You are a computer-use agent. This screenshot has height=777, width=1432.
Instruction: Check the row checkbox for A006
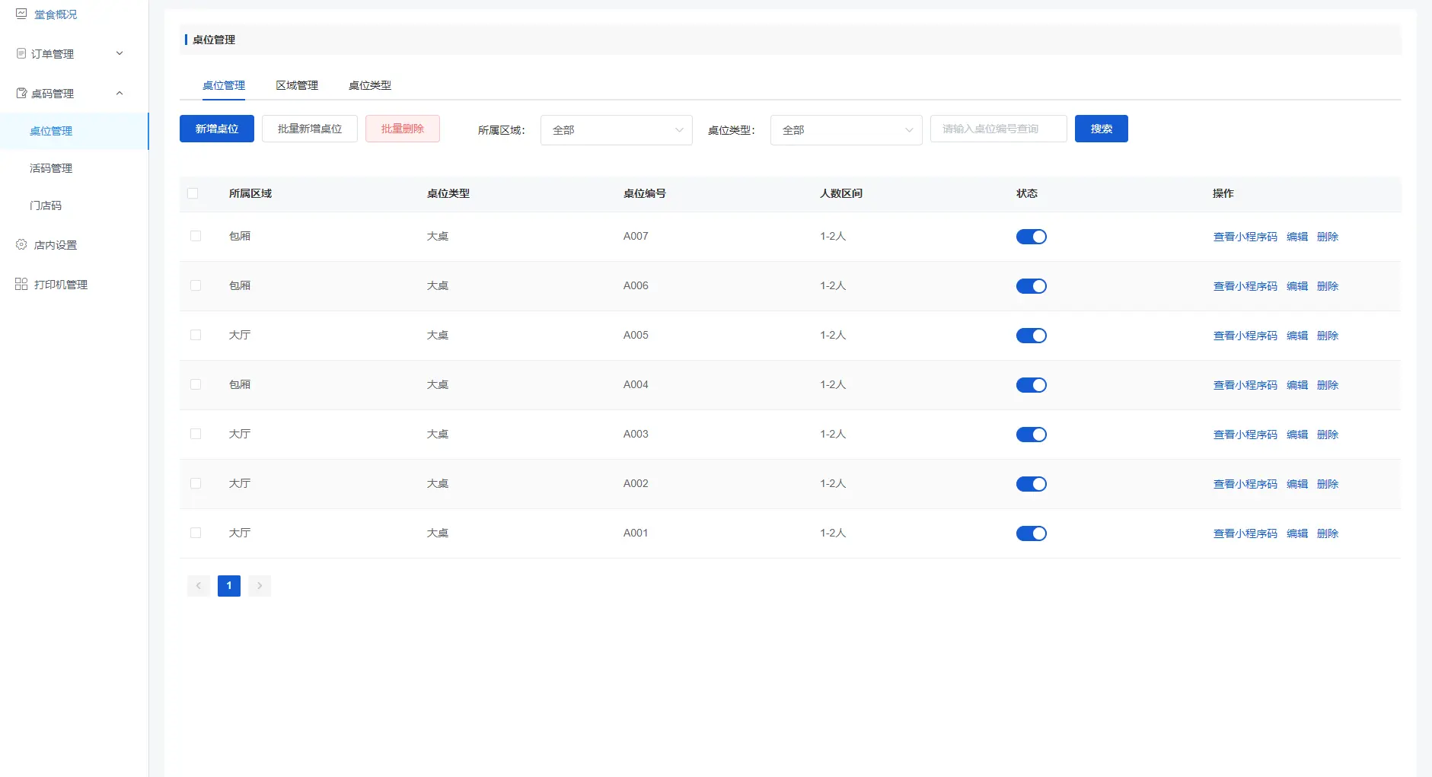pyautogui.click(x=196, y=285)
